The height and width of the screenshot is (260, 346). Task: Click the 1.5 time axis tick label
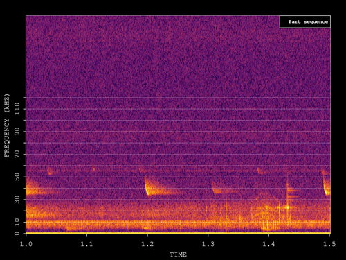click(329, 244)
